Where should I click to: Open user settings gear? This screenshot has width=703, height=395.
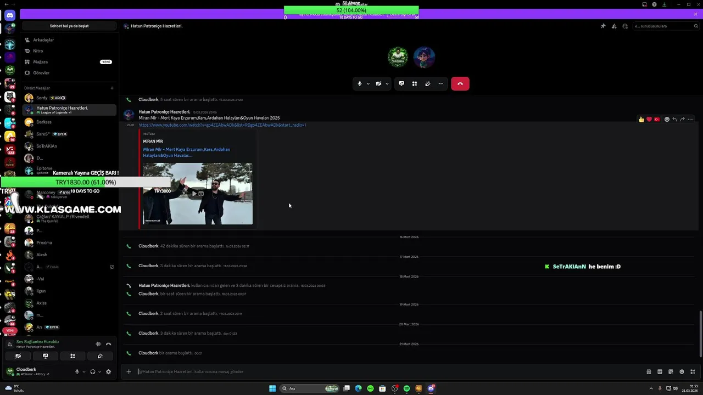[x=108, y=371]
